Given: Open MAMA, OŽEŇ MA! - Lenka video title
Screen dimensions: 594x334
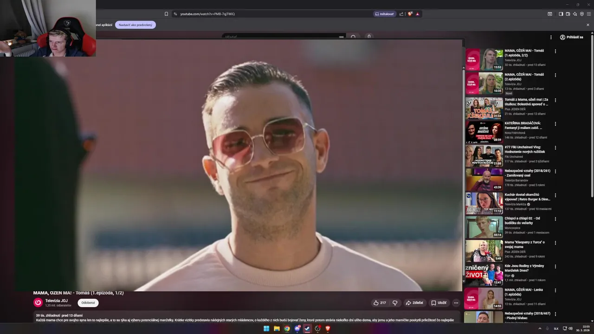Looking at the screenshot, I should (x=524, y=292).
